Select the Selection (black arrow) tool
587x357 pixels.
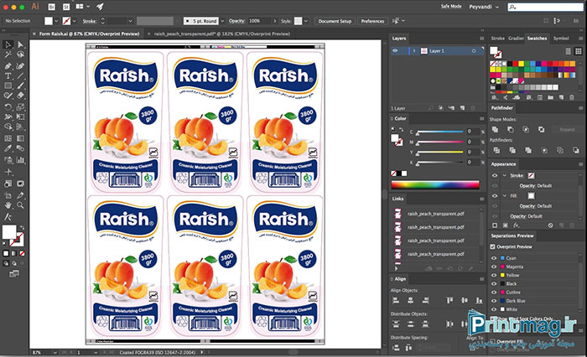(8, 44)
